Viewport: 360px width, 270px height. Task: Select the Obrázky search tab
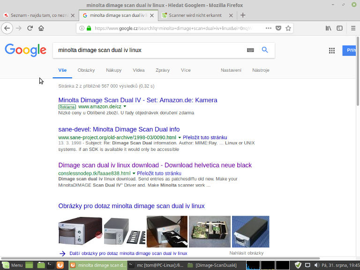[x=86, y=70]
